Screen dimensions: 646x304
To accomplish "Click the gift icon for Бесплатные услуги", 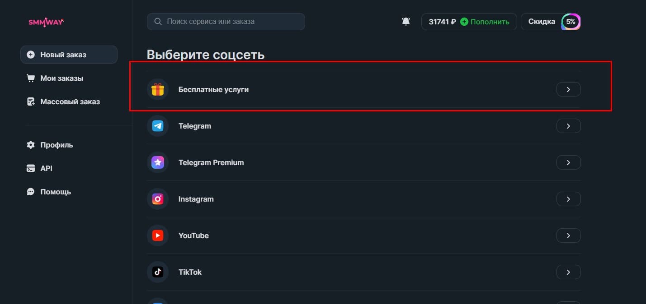I will [158, 89].
